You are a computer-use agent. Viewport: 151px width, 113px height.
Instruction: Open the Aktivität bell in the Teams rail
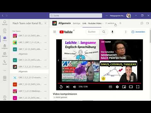tap(5, 23)
